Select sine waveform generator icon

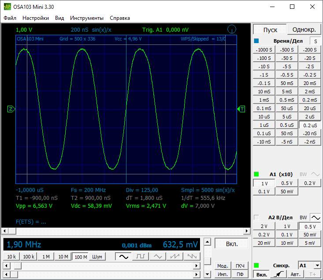123,256
